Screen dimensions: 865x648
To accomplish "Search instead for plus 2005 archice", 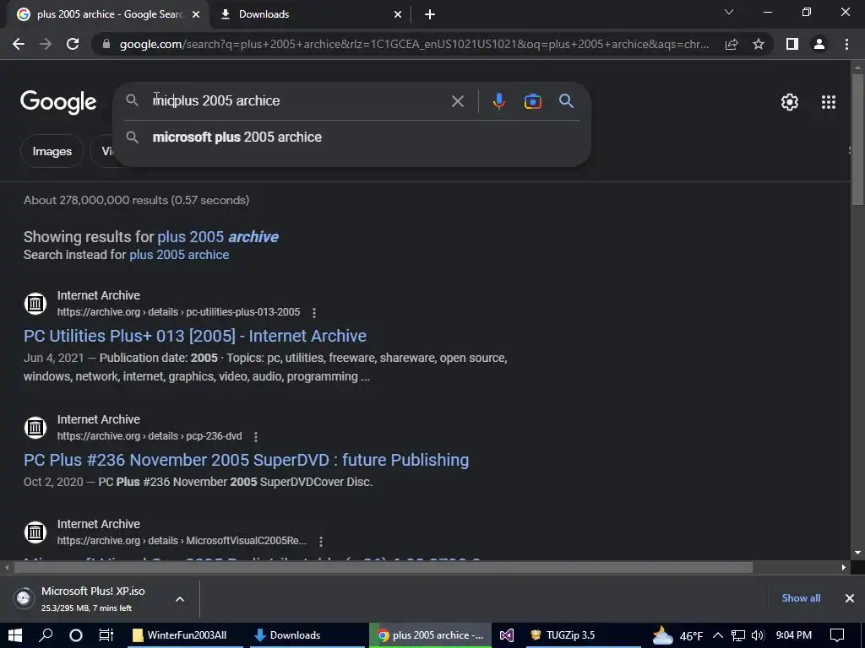I will 179,255.
